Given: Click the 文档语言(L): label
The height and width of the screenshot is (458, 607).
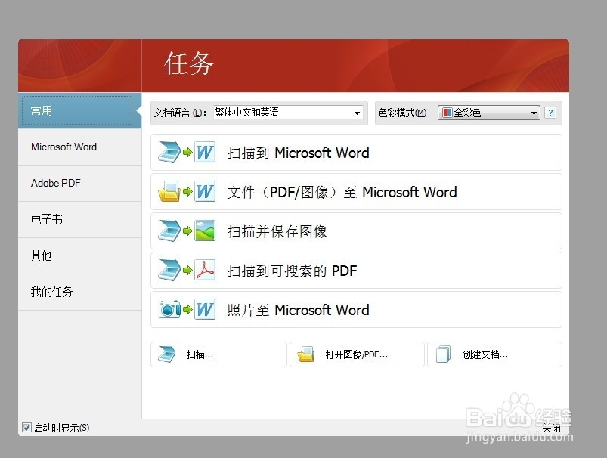Looking at the screenshot, I should pos(180,113).
